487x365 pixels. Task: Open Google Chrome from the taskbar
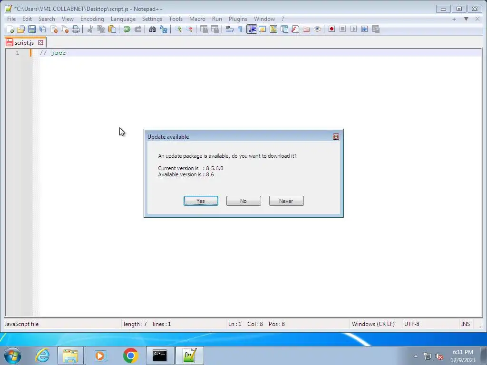[x=130, y=355]
